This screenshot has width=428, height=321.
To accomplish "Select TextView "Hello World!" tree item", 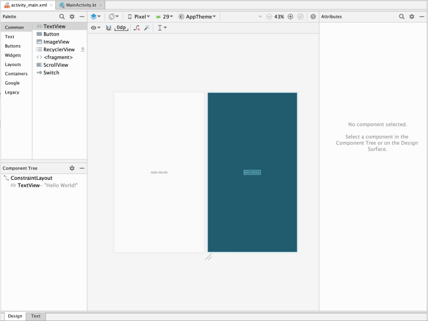I will coord(43,185).
